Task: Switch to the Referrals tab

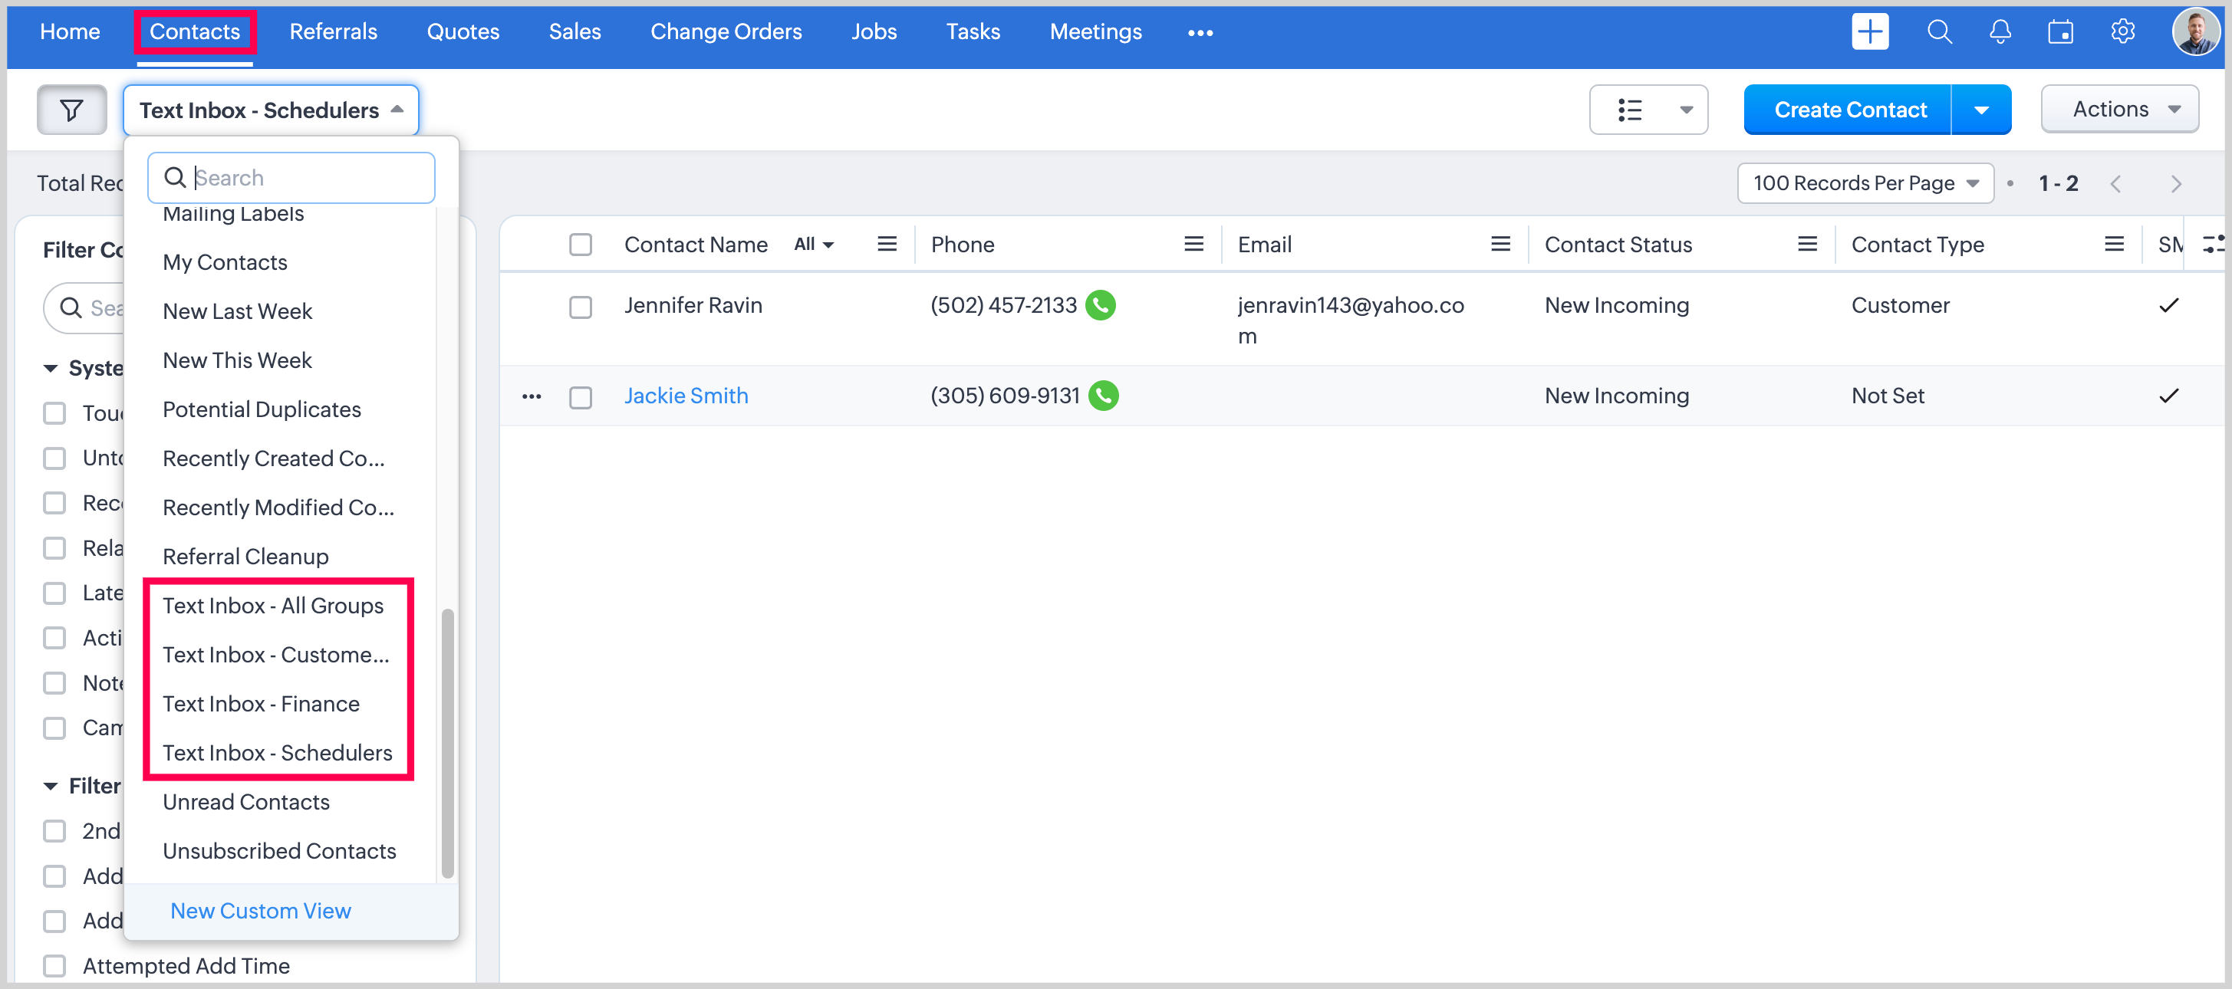Action: click(333, 32)
